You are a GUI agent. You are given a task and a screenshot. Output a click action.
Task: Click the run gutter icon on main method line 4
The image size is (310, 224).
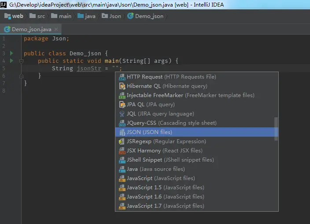tap(11, 61)
